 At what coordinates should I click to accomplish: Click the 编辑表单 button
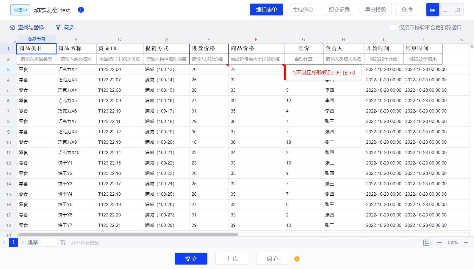(266, 10)
